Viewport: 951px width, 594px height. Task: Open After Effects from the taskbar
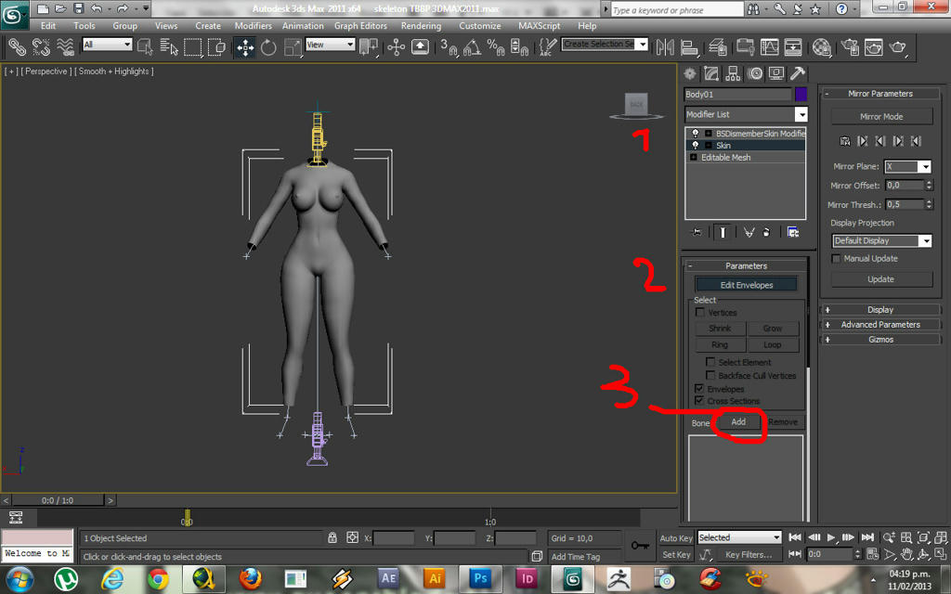tap(389, 579)
